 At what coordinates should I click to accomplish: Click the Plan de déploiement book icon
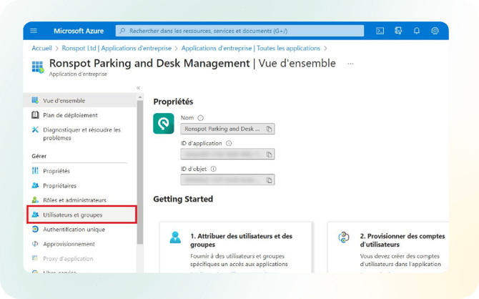click(x=35, y=115)
